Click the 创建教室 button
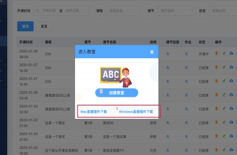The height and width of the screenshot is (155, 237). click(x=116, y=93)
